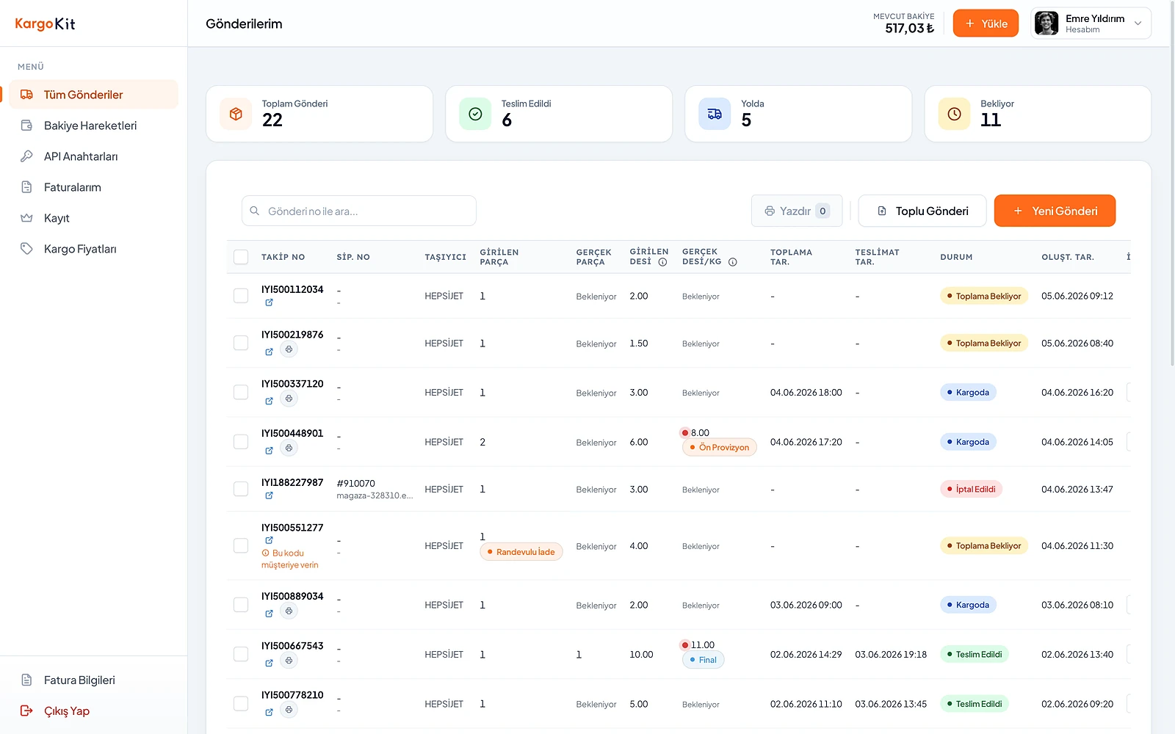
Task: Click info icon next to Gerçek Desi/KG
Action: [732, 262]
